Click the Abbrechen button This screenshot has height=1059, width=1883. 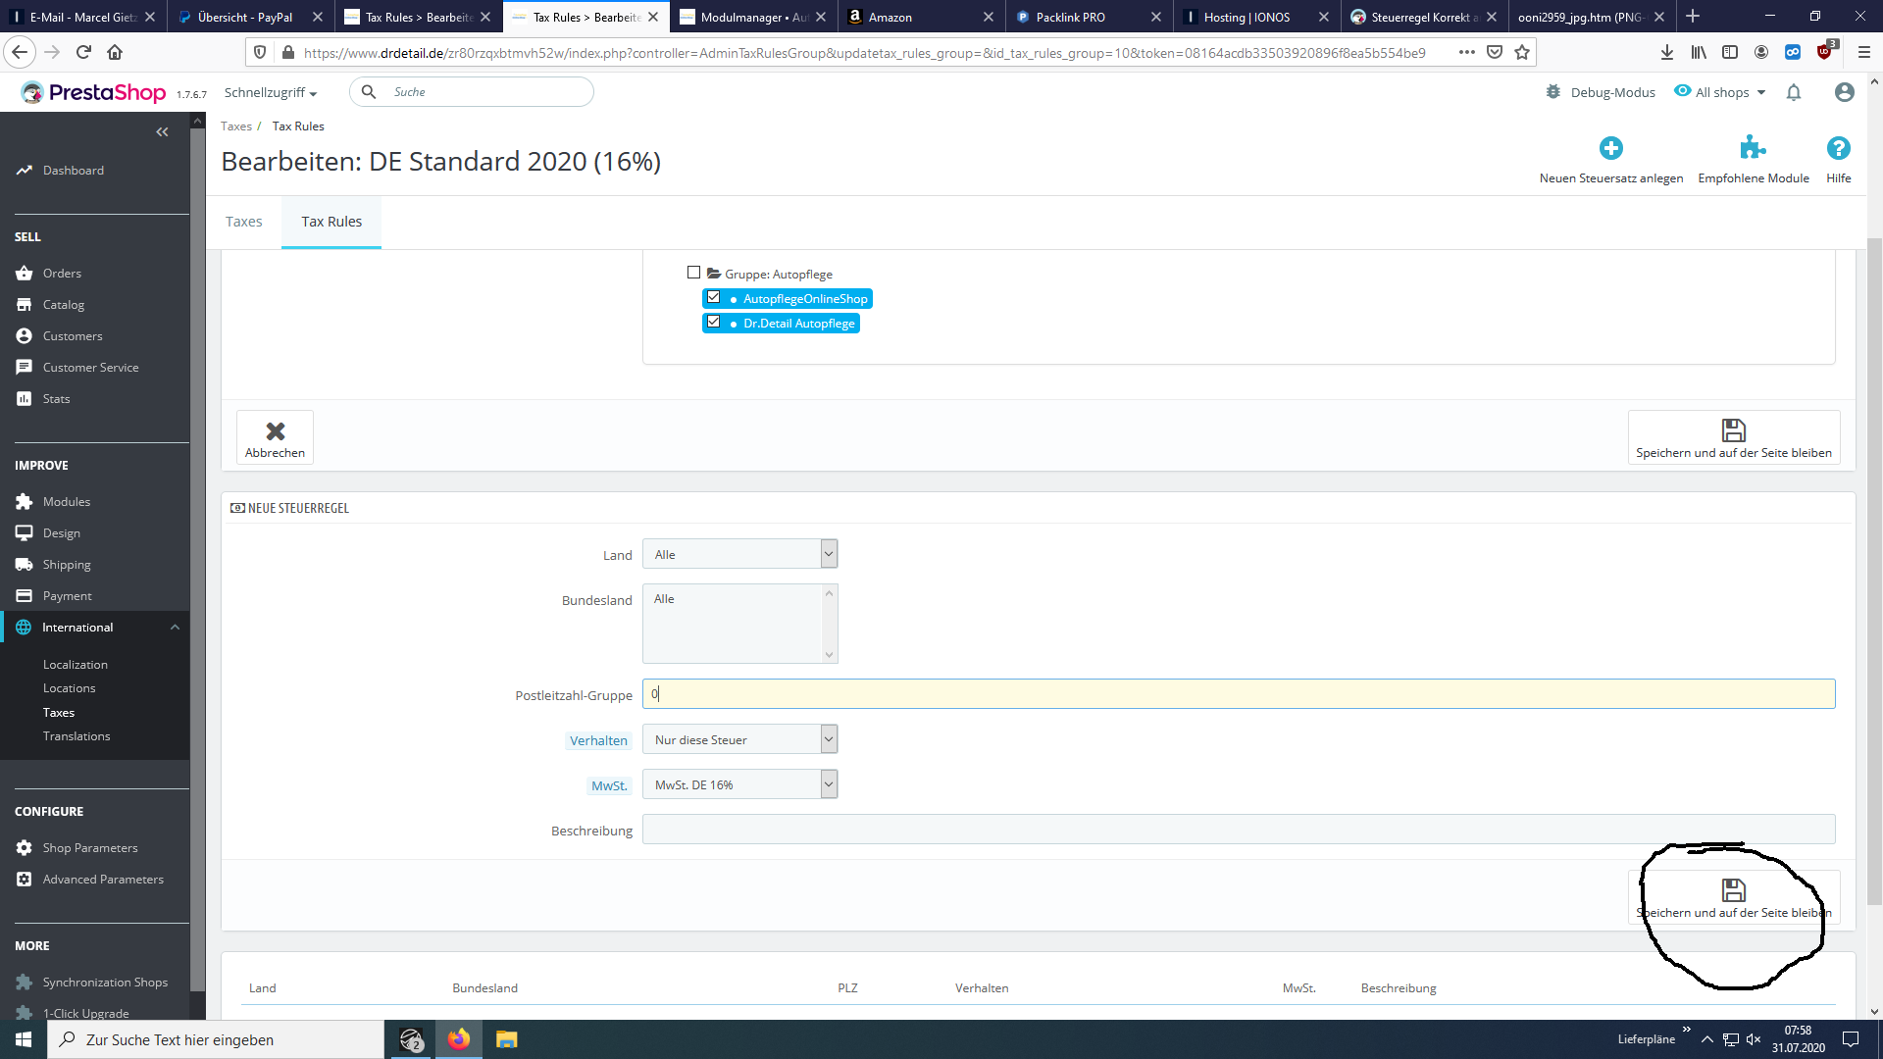tap(275, 437)
